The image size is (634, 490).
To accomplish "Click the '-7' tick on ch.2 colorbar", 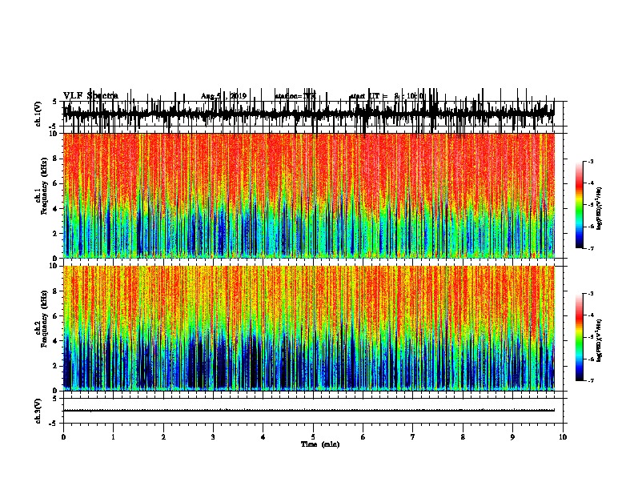I will click(x=590, y=381).
